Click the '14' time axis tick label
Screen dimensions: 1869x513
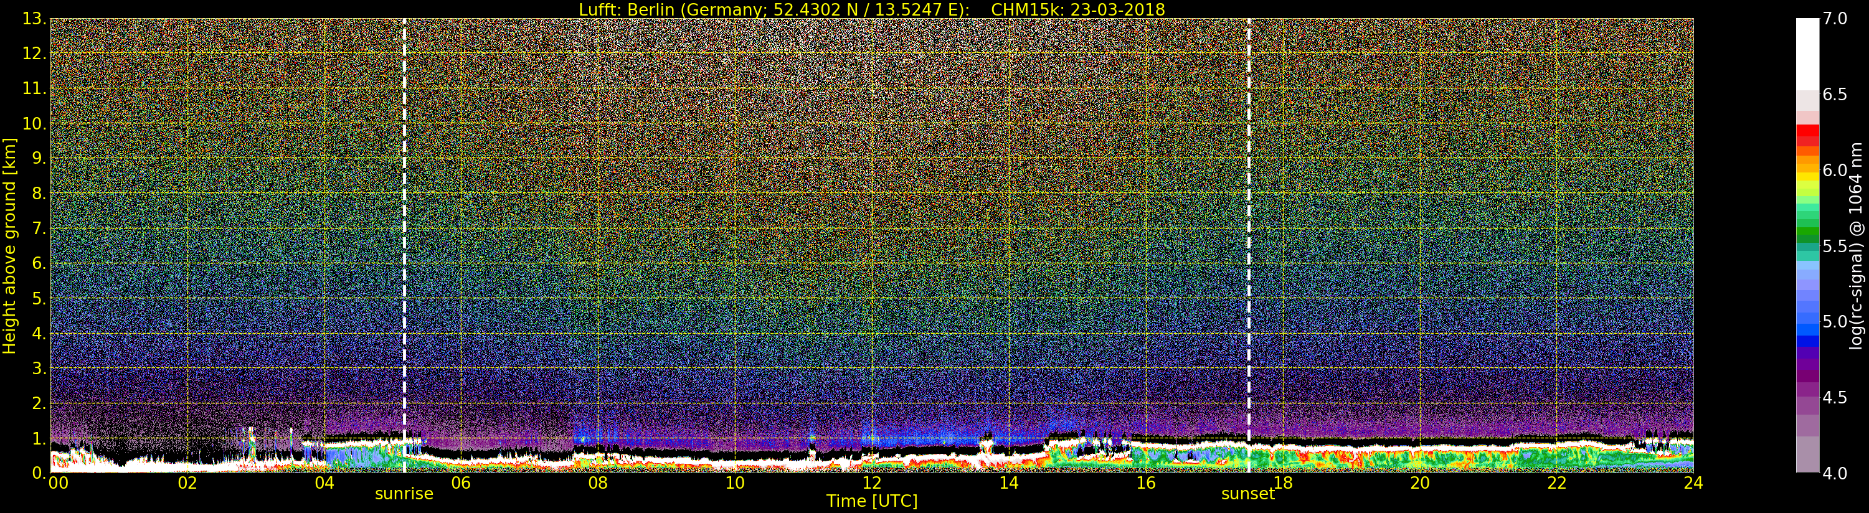[1008, 482]
